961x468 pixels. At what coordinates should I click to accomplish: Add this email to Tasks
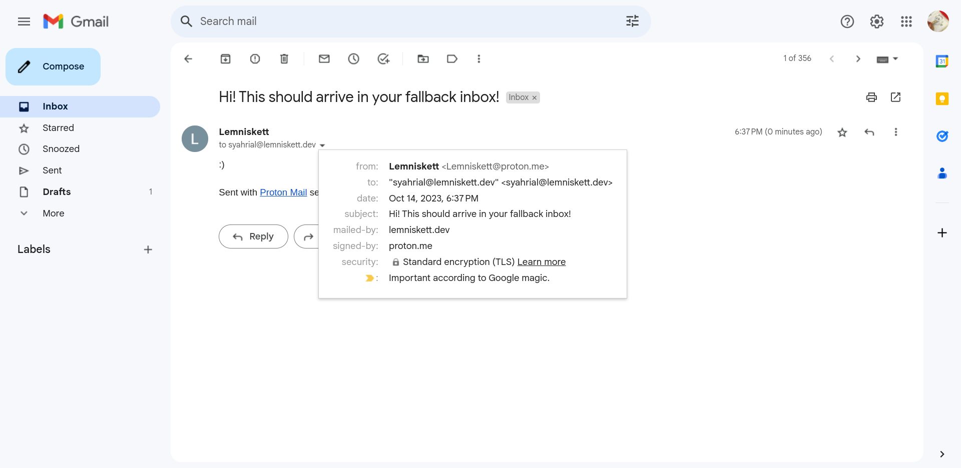[383, 59]
